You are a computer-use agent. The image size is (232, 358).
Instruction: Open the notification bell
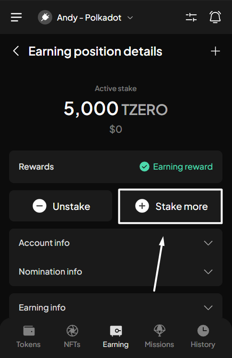[215, 17]
